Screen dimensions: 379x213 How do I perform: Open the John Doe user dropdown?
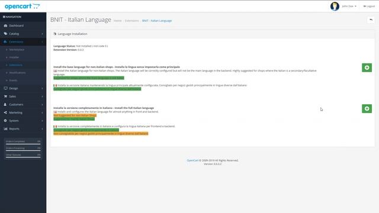coord(349,7)
